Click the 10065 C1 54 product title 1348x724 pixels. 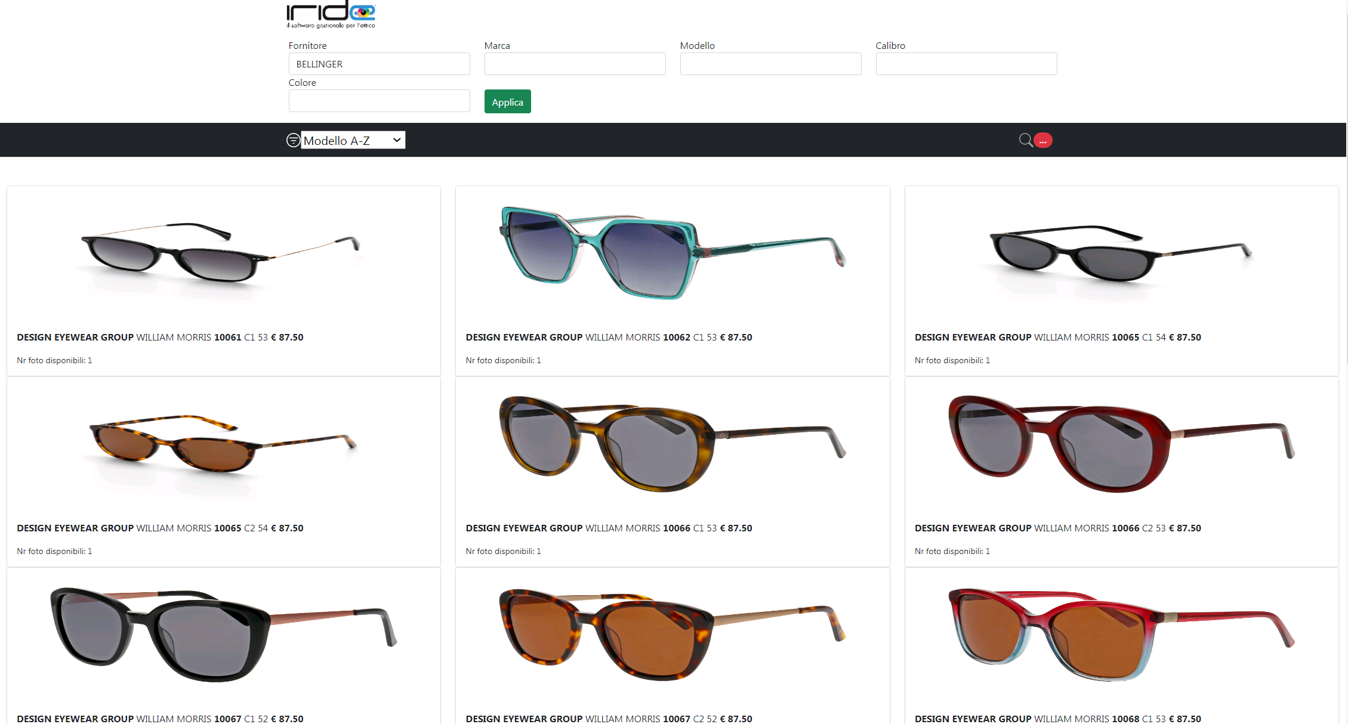(1057, 338)
